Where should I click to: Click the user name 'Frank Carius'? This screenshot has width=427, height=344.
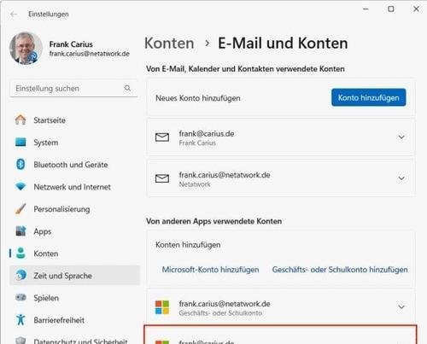[71, 44]
